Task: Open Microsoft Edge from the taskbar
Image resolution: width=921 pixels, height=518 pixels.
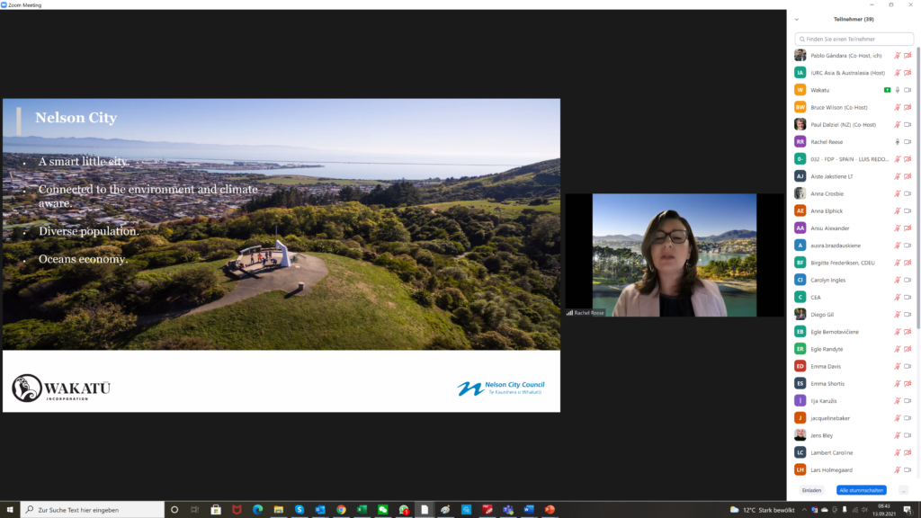Action: tap(257, 509)
